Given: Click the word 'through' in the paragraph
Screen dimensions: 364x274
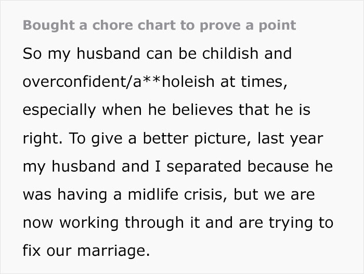Looking at the screenshot, I should [x=154, y=223].
